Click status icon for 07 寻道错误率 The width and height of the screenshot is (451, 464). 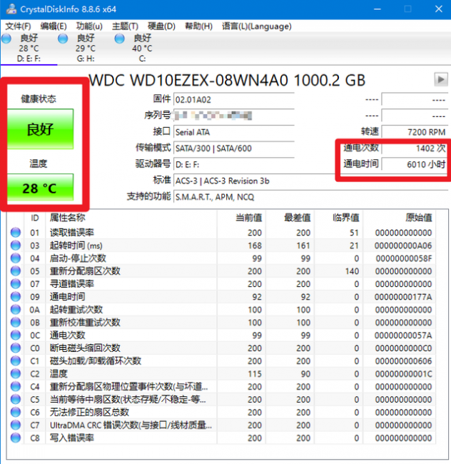point(16,284)
